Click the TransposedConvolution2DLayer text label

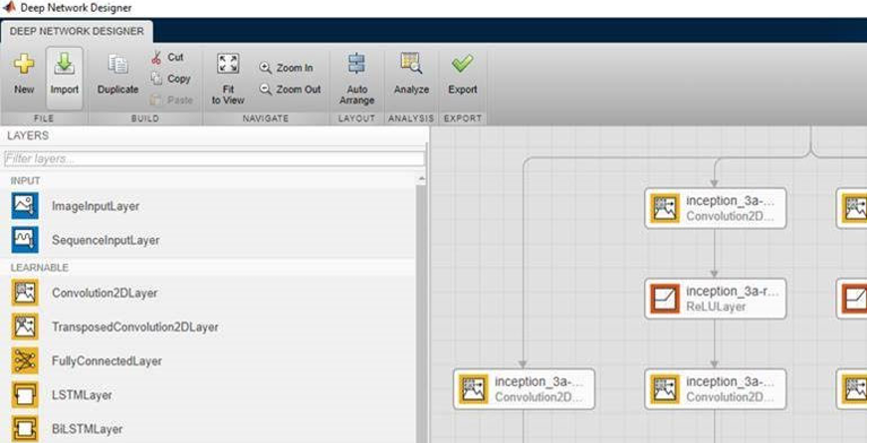tap(134, 328)
